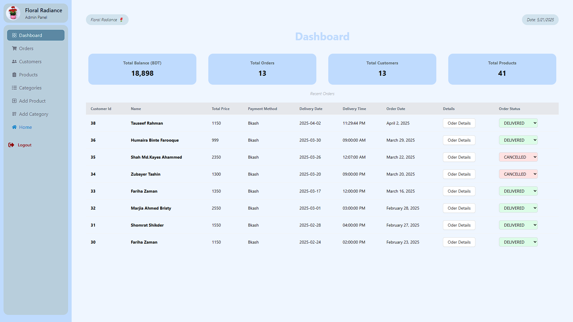573x322 pixels.
Task: Open the Customers menu item
Action: 30,61
